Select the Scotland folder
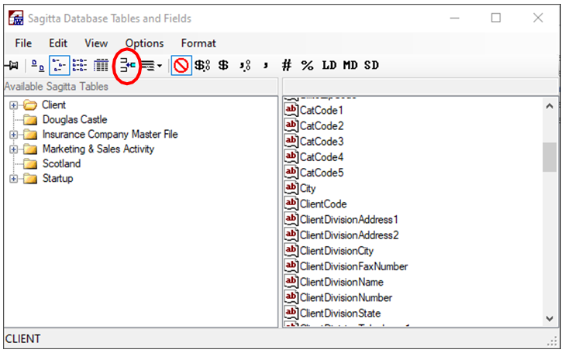 [62, 163]
